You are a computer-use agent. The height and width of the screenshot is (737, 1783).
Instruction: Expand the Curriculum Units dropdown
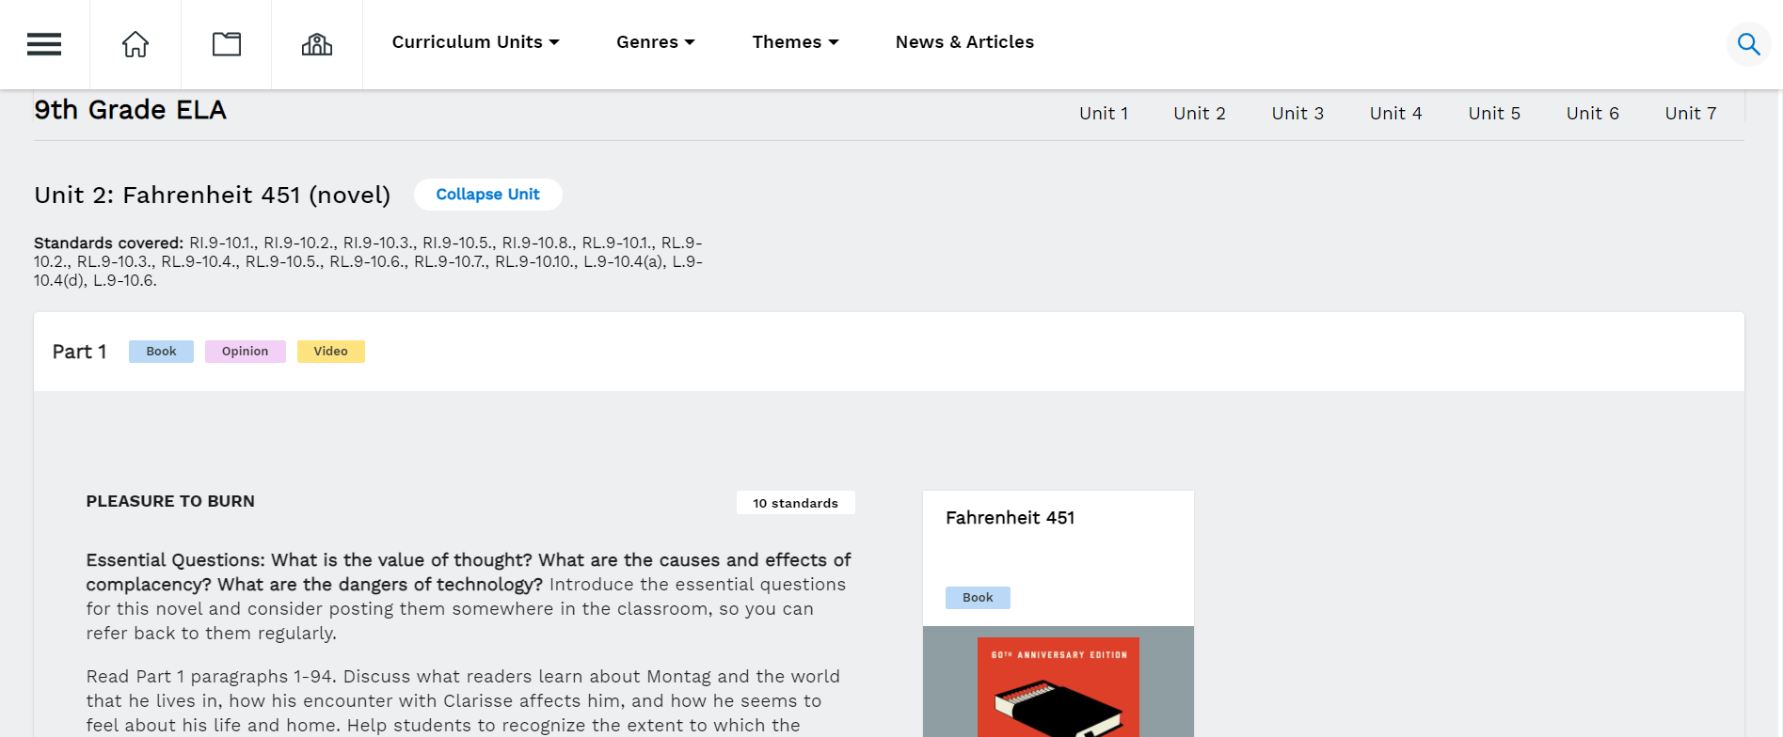[x=475, y=42]
